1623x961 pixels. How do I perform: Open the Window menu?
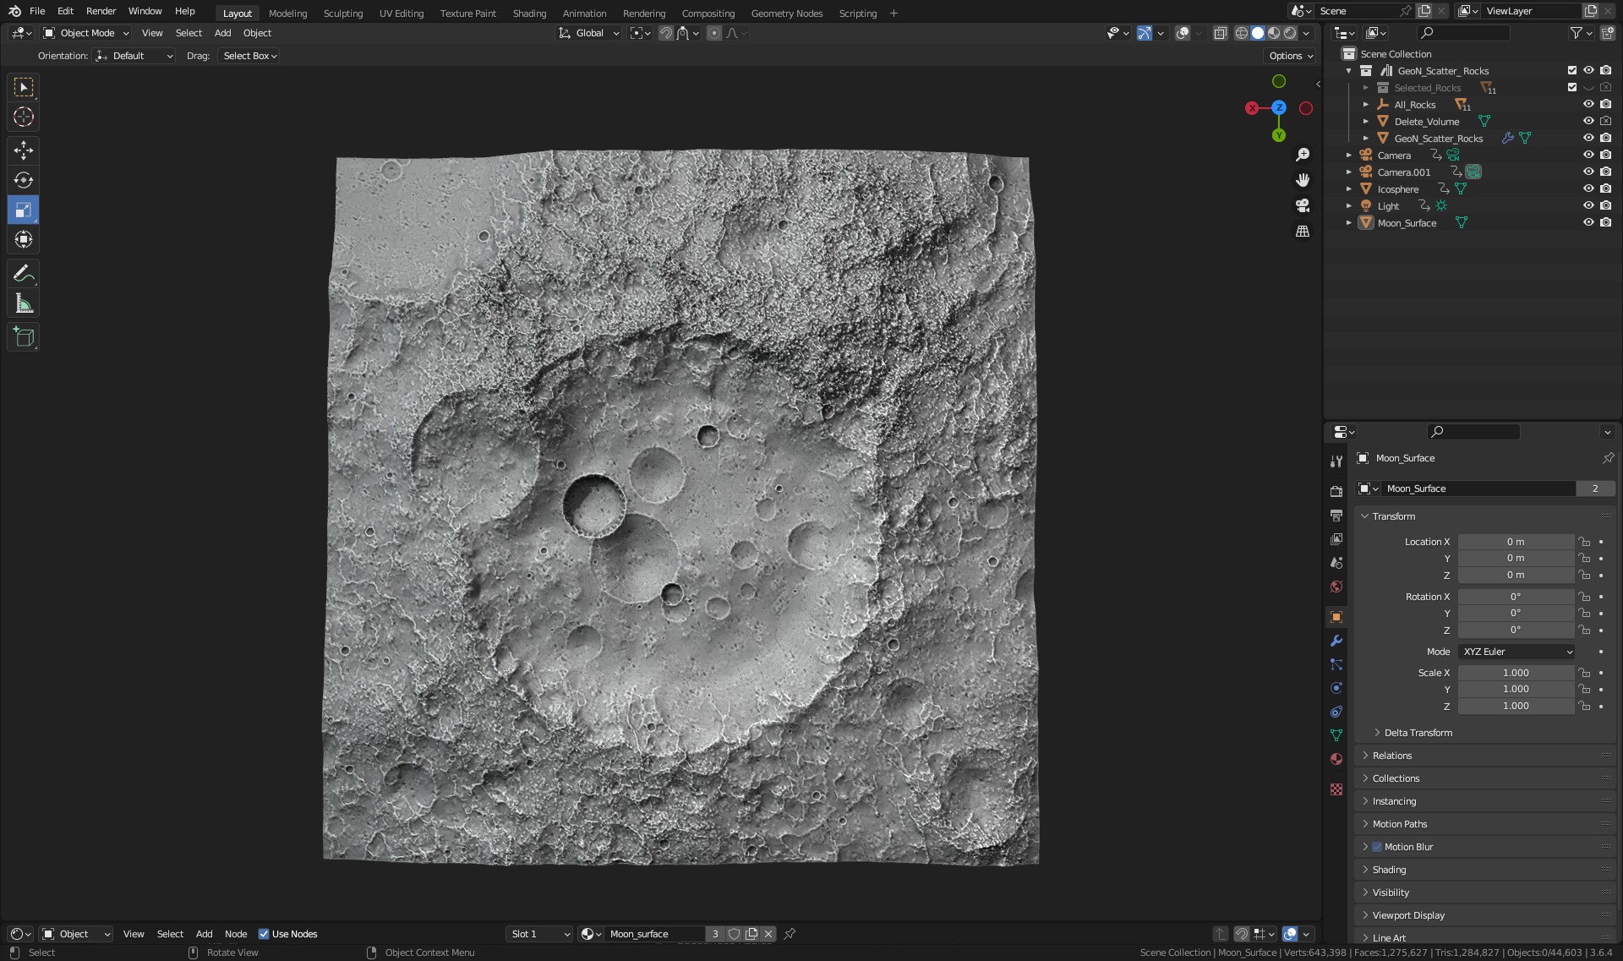click(145, 11)
